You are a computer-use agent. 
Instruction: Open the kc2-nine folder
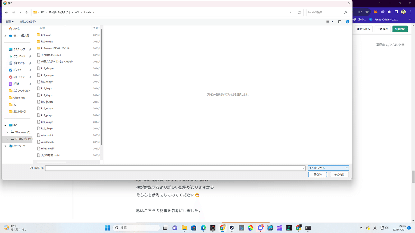point(46,35)
